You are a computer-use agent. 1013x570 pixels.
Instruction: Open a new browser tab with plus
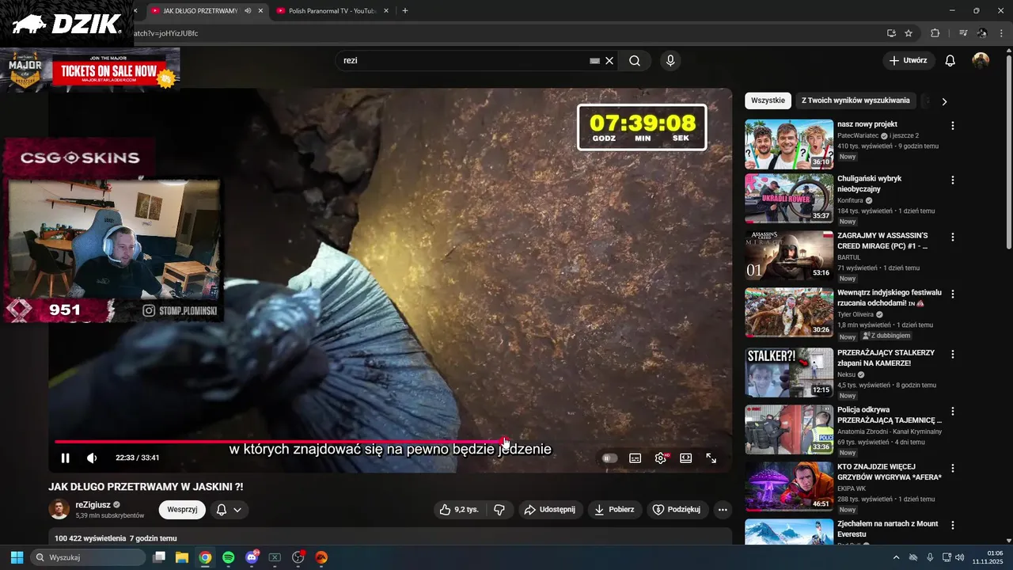pos(405,10)
